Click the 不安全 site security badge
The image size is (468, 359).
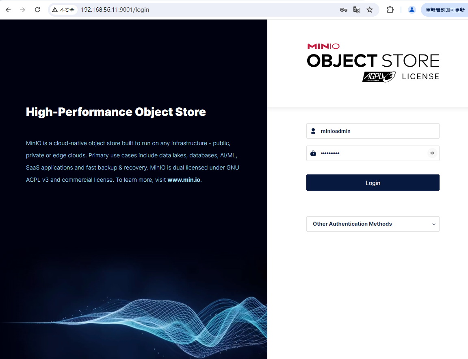tap(63, 9)
